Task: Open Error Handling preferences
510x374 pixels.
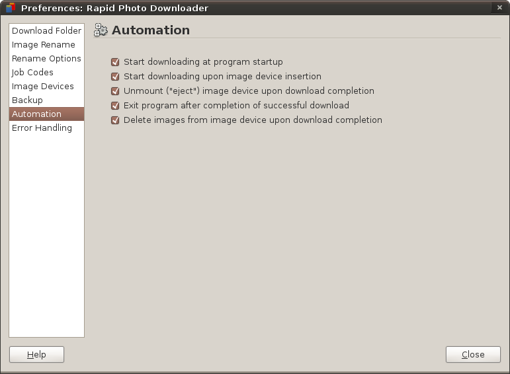Action: click(42, 128)
